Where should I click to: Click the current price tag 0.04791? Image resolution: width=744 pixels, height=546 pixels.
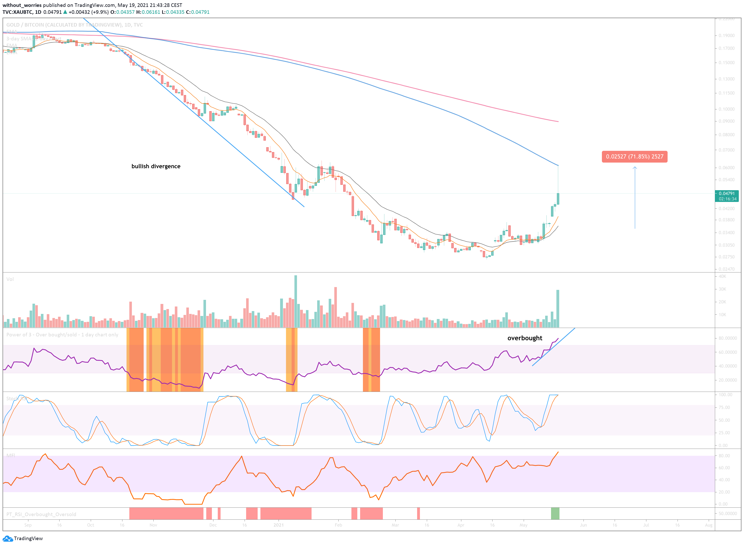pos(727,193)
